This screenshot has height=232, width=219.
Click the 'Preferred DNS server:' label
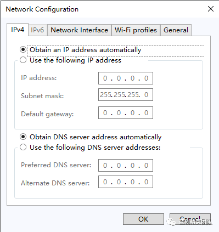(x=56, y=165)
